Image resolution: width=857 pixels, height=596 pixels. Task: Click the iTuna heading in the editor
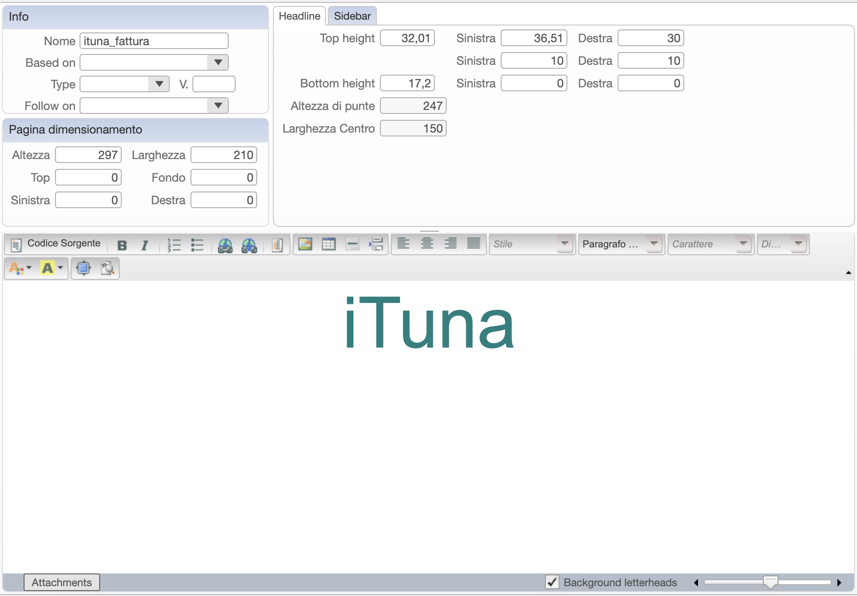pos(429,323)
